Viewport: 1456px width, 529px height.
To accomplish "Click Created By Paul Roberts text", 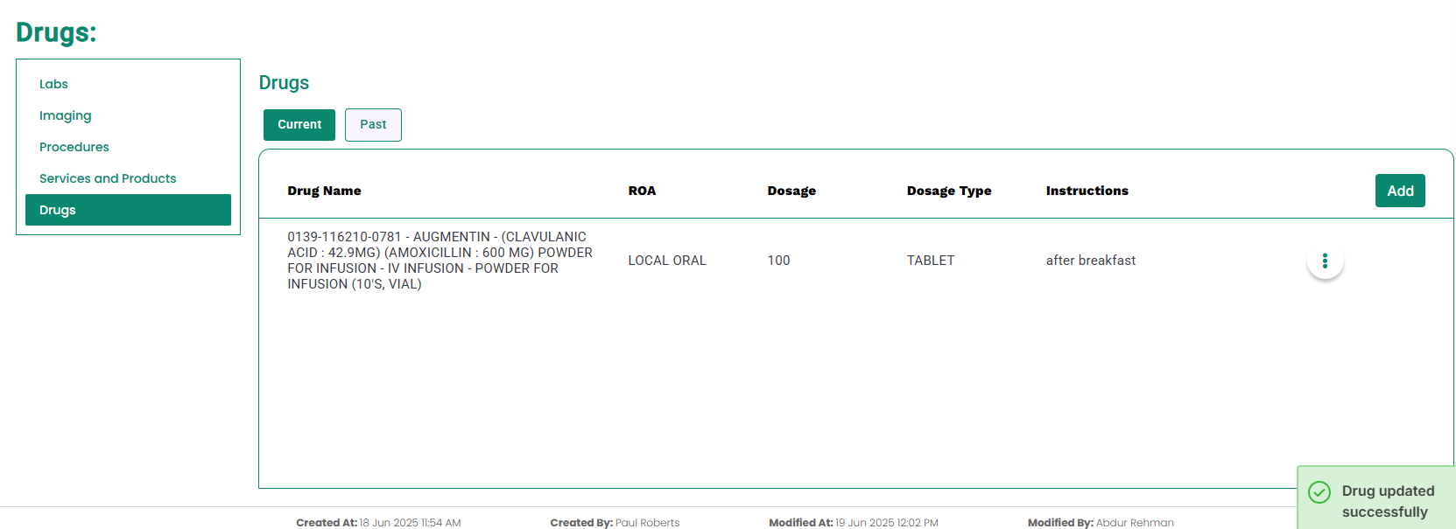I will pyautogui.click(x=615, y=523).
